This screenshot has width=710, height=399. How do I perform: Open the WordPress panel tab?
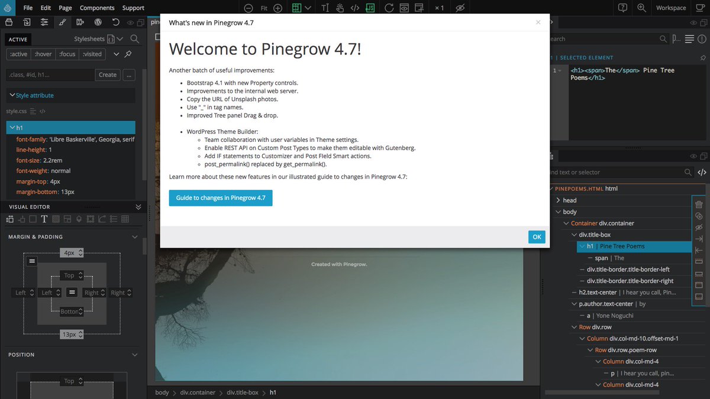click(98, 22)
